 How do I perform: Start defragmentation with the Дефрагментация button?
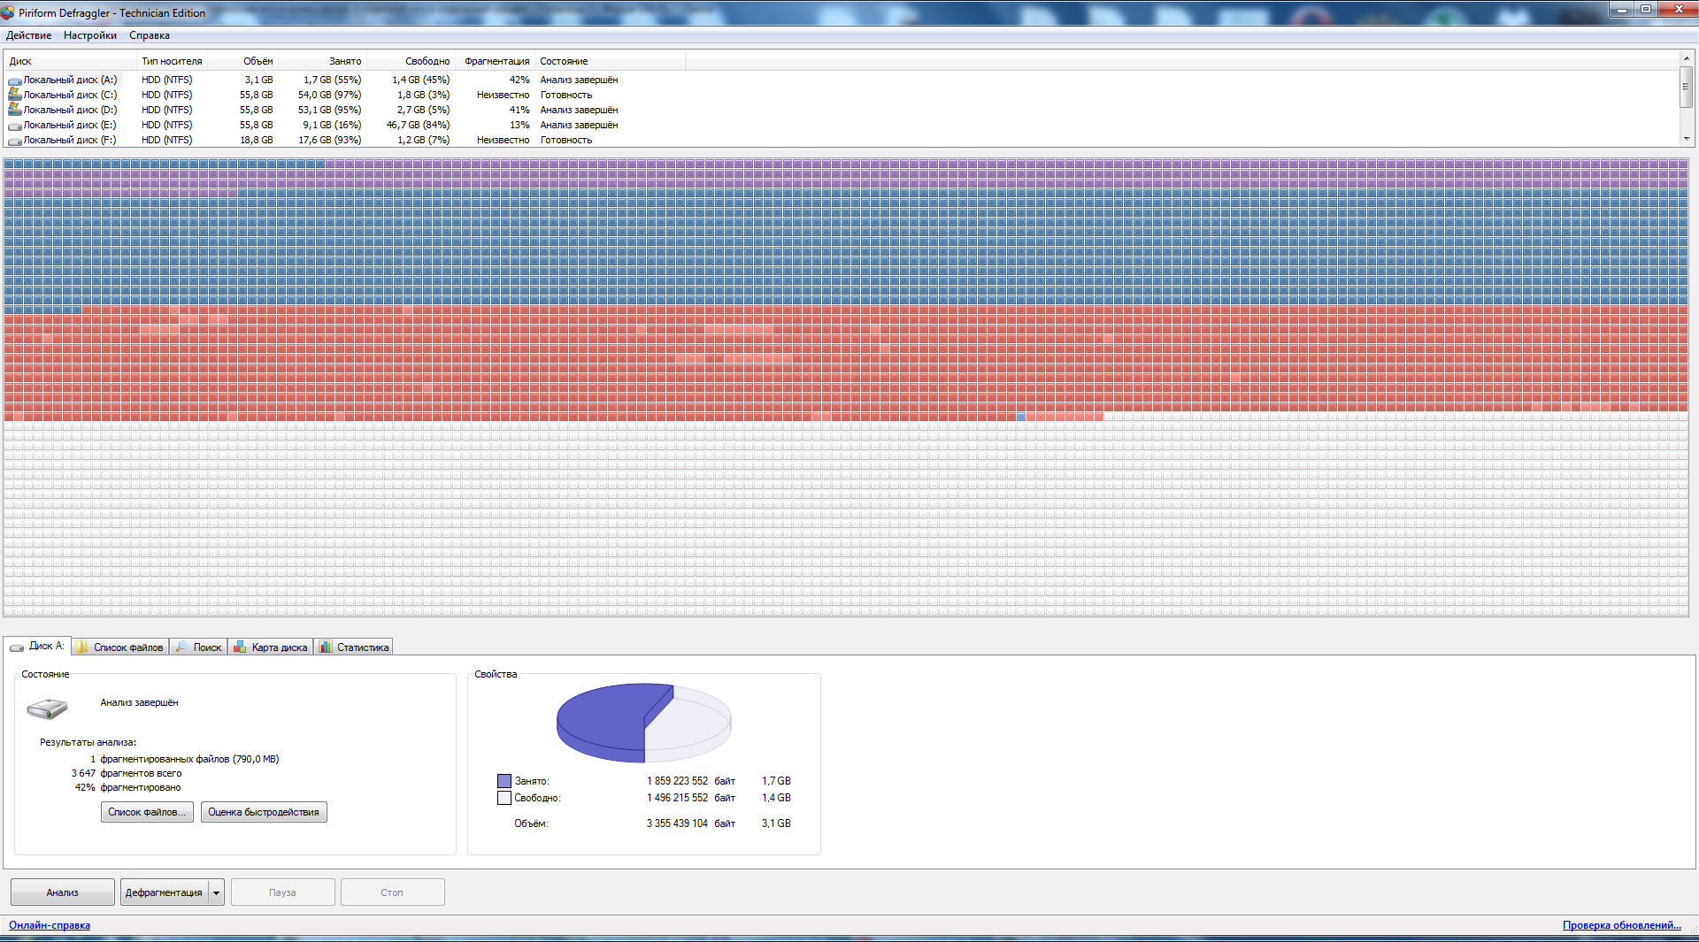click(x=164, y=892)
